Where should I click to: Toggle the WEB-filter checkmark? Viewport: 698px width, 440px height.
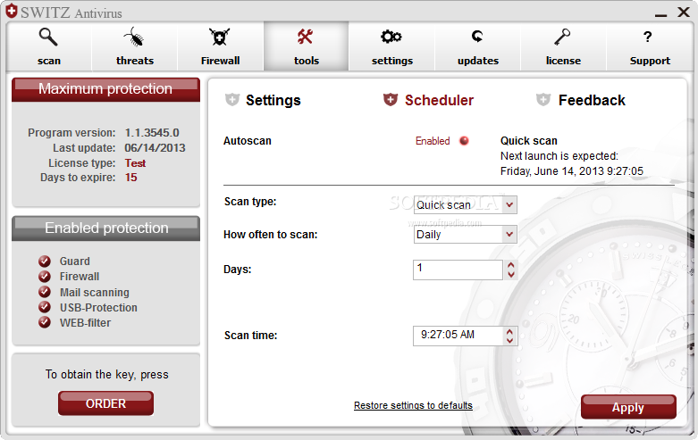(45, 322)
